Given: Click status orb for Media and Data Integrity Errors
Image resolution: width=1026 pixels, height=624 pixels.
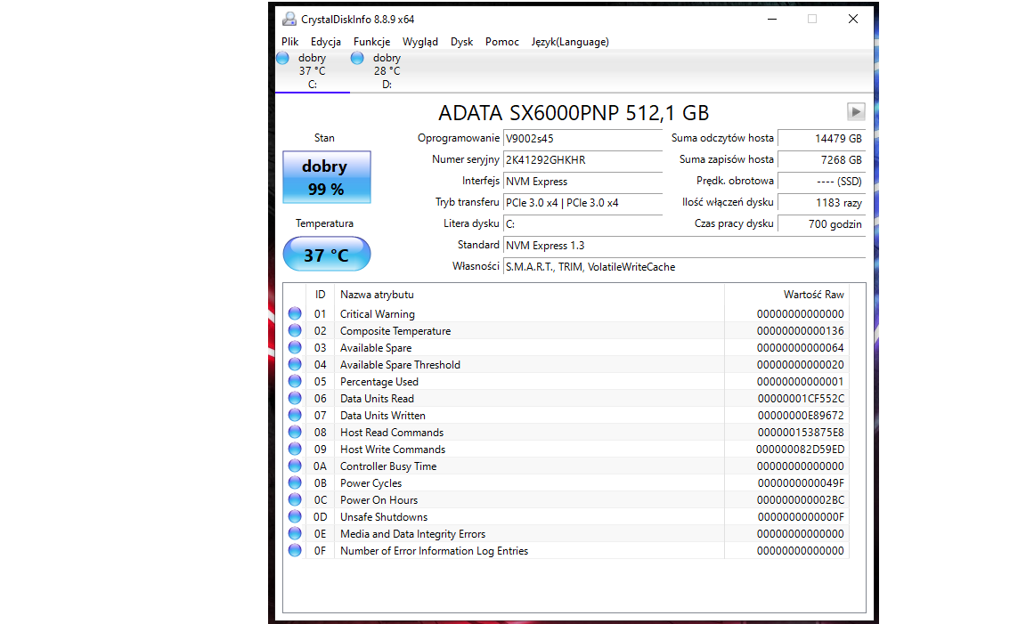Looking at the screenshot, I should pyautogui.click(x=295, y=534).
